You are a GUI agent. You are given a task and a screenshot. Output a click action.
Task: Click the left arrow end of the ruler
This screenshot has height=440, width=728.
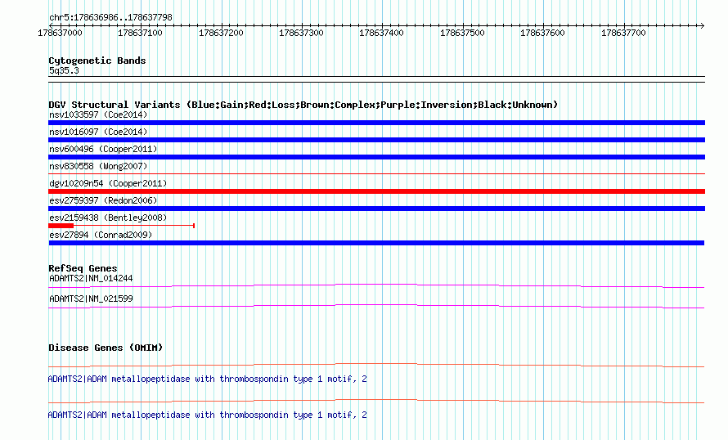point(52,25)
